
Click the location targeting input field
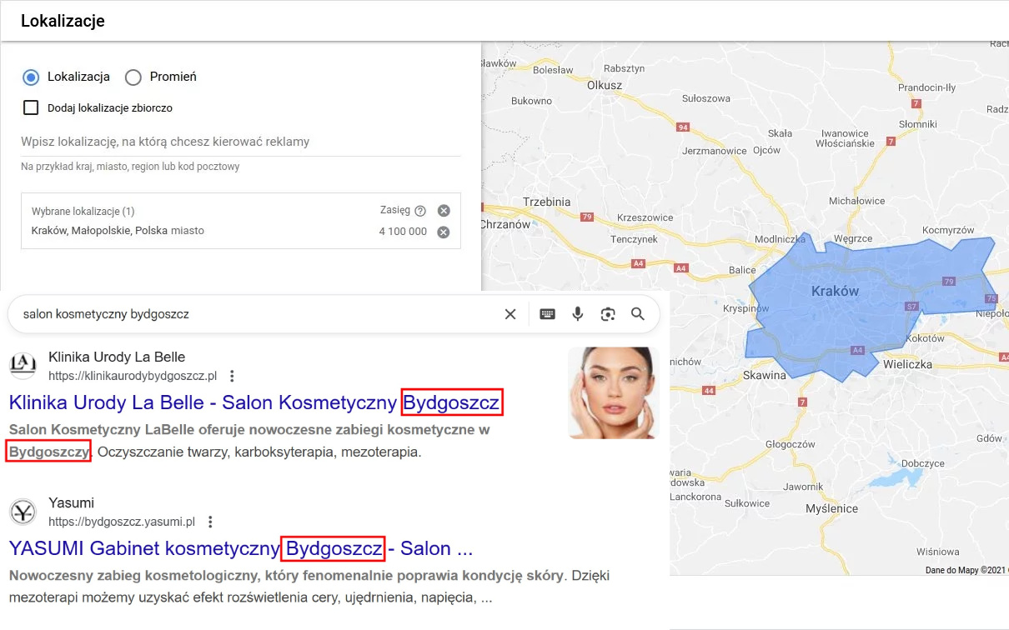(240, 142)
